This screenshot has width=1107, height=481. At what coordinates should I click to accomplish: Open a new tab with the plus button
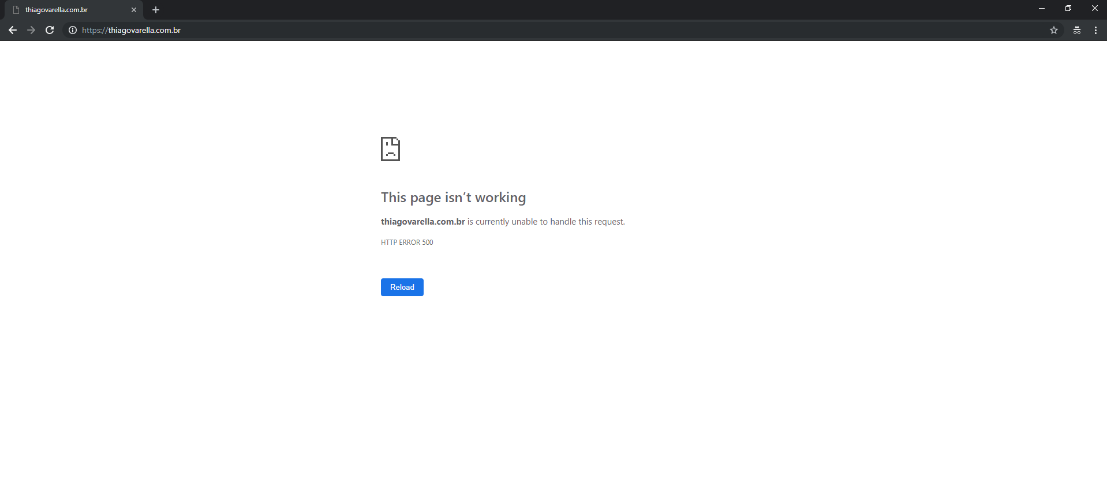[x=156, y=10]
